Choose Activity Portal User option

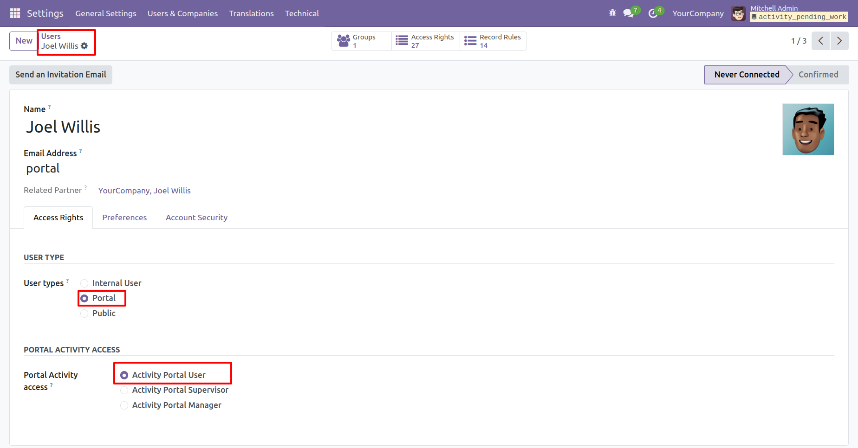coord(124,375)
